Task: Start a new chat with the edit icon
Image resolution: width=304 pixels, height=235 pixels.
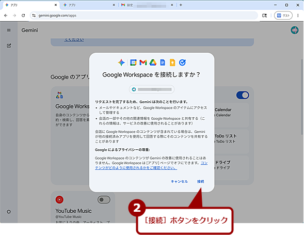Action: (x=9, y=45)
